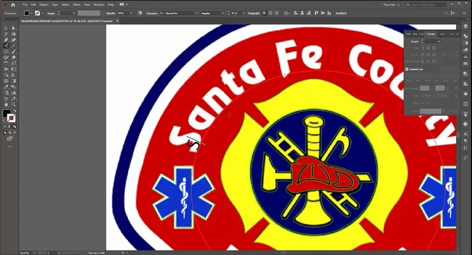Image resolution: width=472 pixels, height=255 pixels.
Task: Open the Regular font style dropdown
Action: pyautogui.click(x=223, y=13)
